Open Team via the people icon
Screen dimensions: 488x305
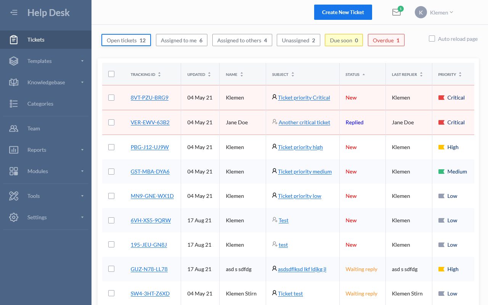(x=14, y=128)
